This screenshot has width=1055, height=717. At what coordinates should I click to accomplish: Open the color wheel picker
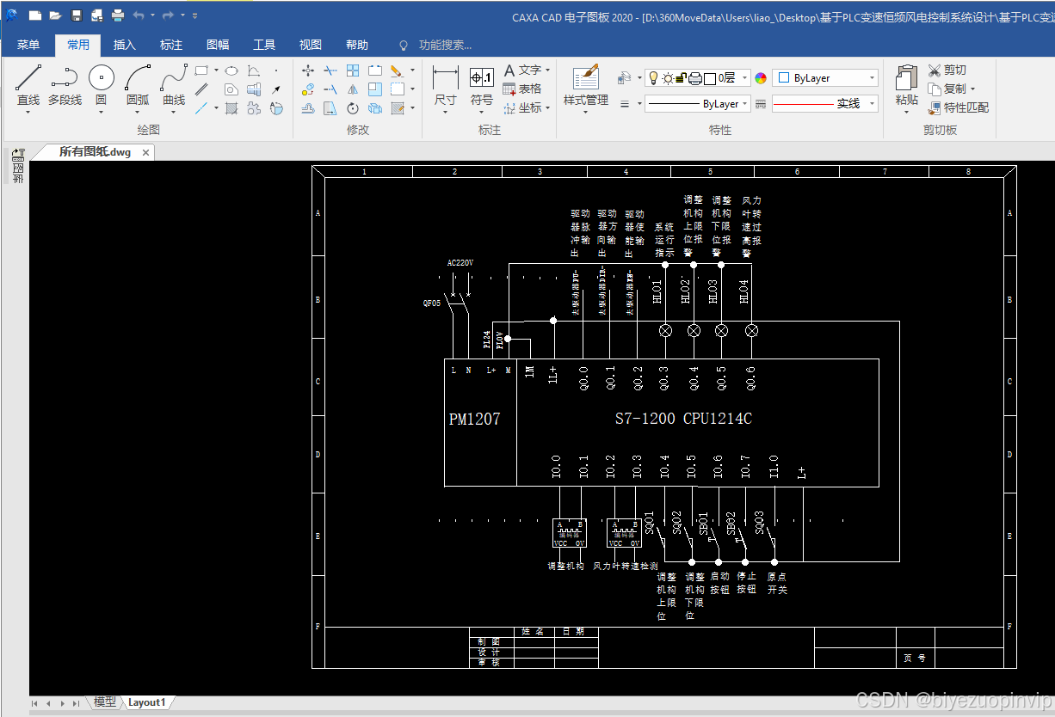[761, 78]
